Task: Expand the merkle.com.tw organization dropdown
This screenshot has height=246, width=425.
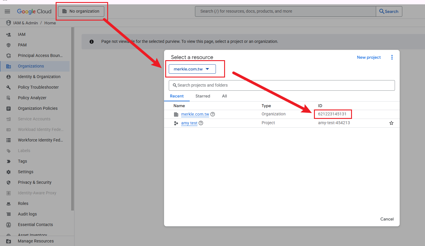Action: pos(192,69)
